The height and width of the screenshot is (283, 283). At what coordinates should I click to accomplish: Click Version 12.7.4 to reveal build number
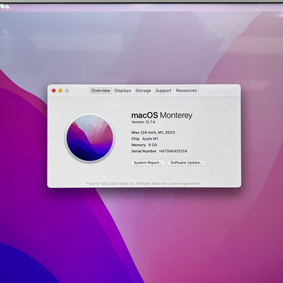click(x=143, y=122)
